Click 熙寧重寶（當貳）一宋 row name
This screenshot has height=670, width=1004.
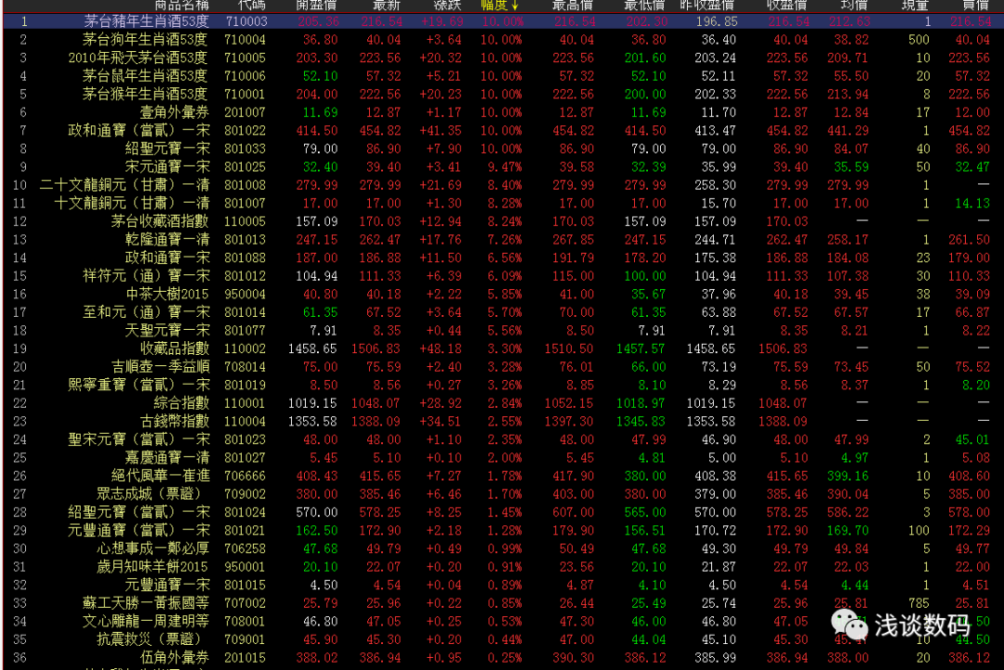pyautogui.click(x=139, y=386)
